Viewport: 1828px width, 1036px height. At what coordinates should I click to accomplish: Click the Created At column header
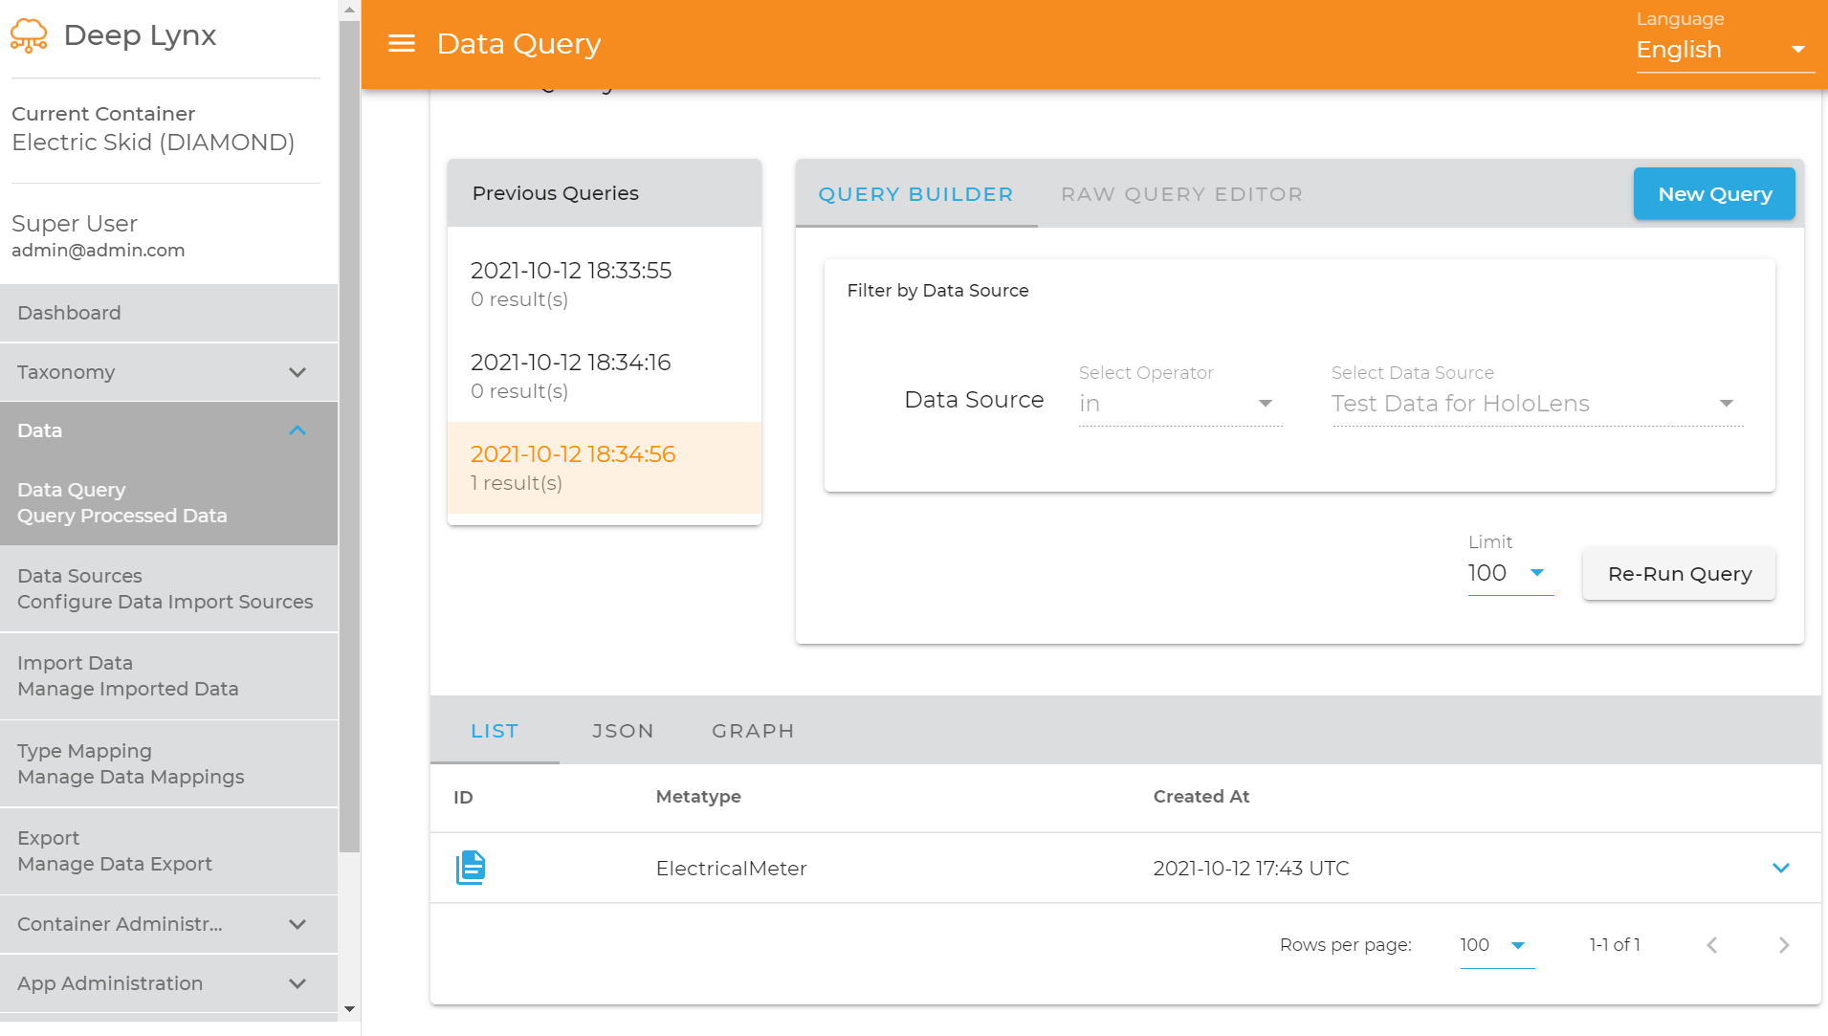1201,797
